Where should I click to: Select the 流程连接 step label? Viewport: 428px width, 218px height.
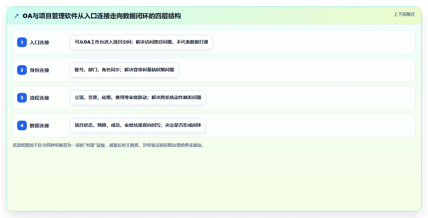click(39, 98)
